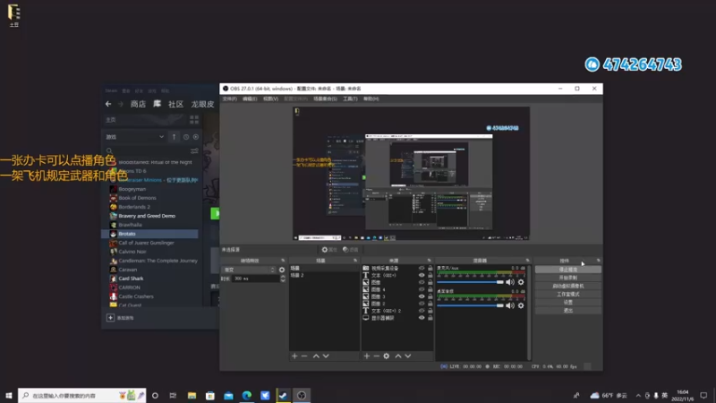Move source down in sources list
This screenshot has height=403, width=716.
pos(408,356)
